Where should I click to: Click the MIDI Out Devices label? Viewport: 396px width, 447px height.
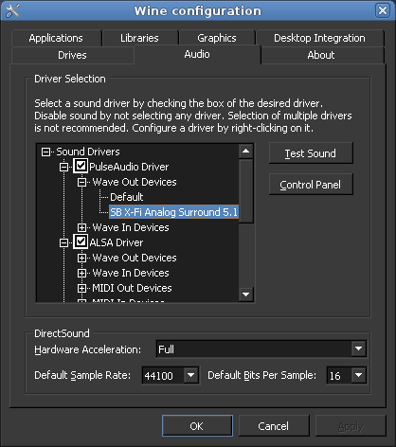pyautogui.click(x=132, y=288)
